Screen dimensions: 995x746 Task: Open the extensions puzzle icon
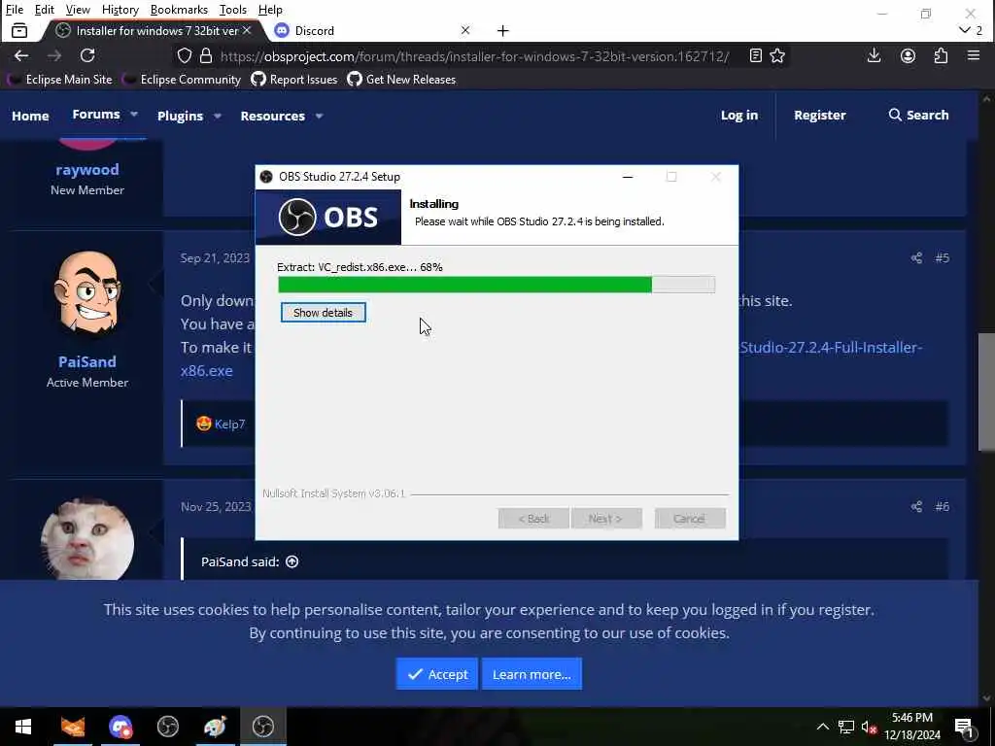[x=941, y=55]
